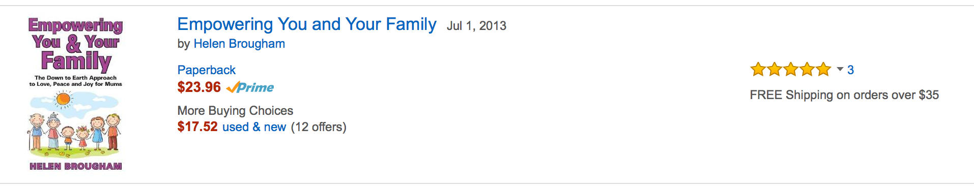Click the (12 offers) text
974x189 pixels.
click(319, 127)
